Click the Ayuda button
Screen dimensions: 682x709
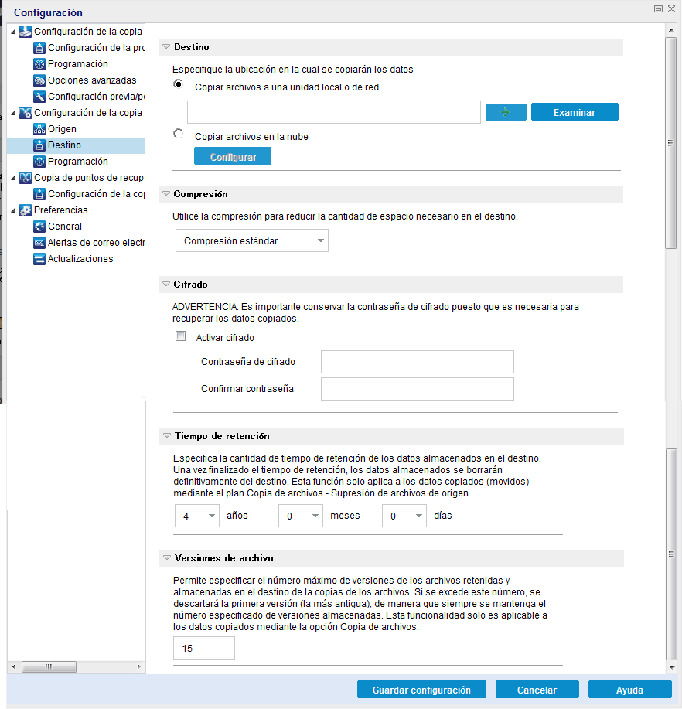tap(630, 690)
